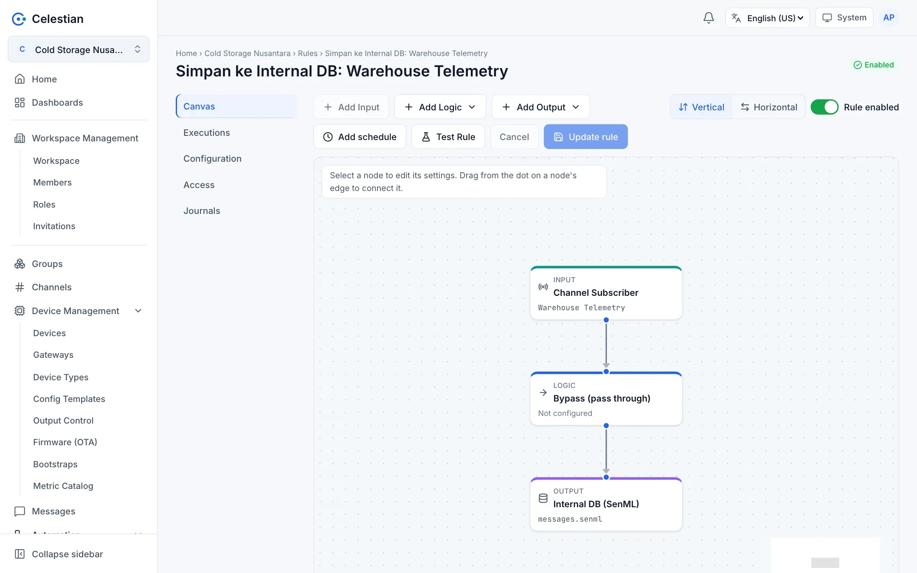This screenshot has width=917, height=573.
Task: Click the workspace C badge icon
Action: [x=22, y=49]
